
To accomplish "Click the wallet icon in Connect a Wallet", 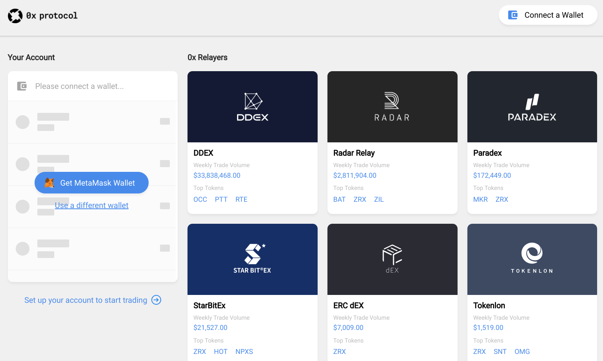I will tap(513, 15).
